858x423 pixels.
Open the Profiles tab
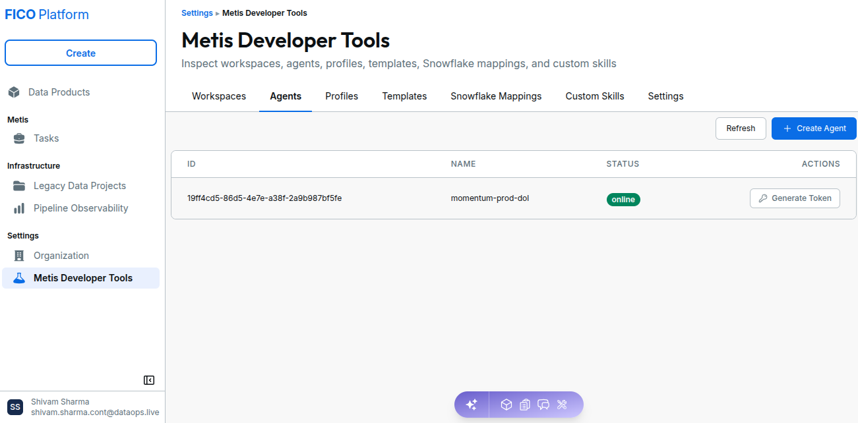[342, 96]
